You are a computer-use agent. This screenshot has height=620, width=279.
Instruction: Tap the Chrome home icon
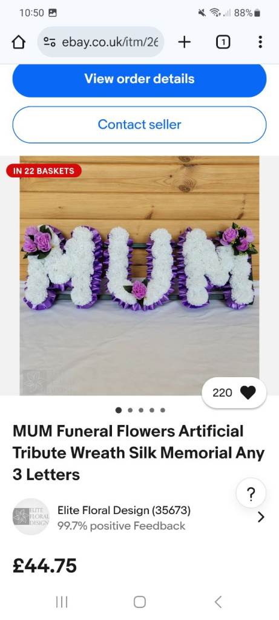tap(19, 42)
